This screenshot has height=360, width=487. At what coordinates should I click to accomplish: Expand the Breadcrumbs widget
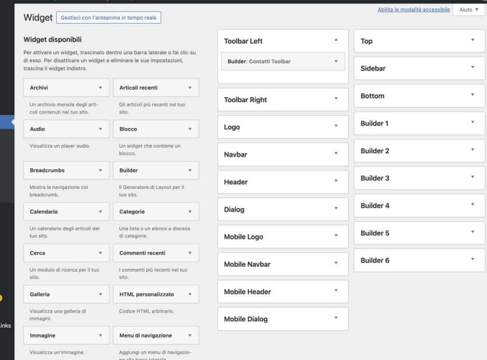tap(66, 170)
